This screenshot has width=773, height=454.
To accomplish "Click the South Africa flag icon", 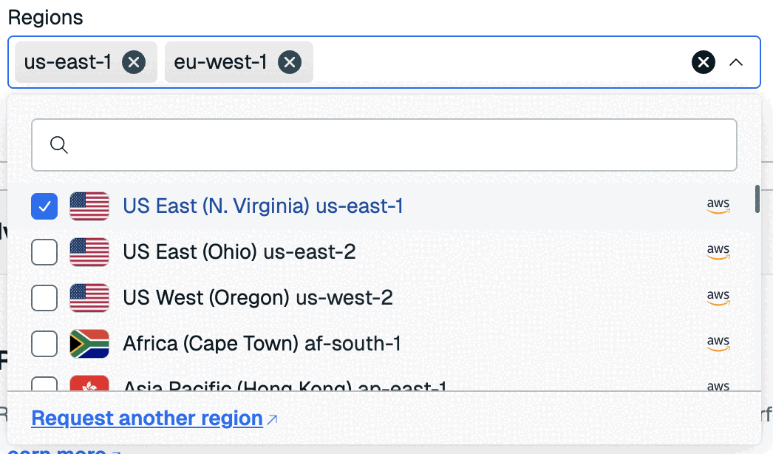I will click(89, 344).
